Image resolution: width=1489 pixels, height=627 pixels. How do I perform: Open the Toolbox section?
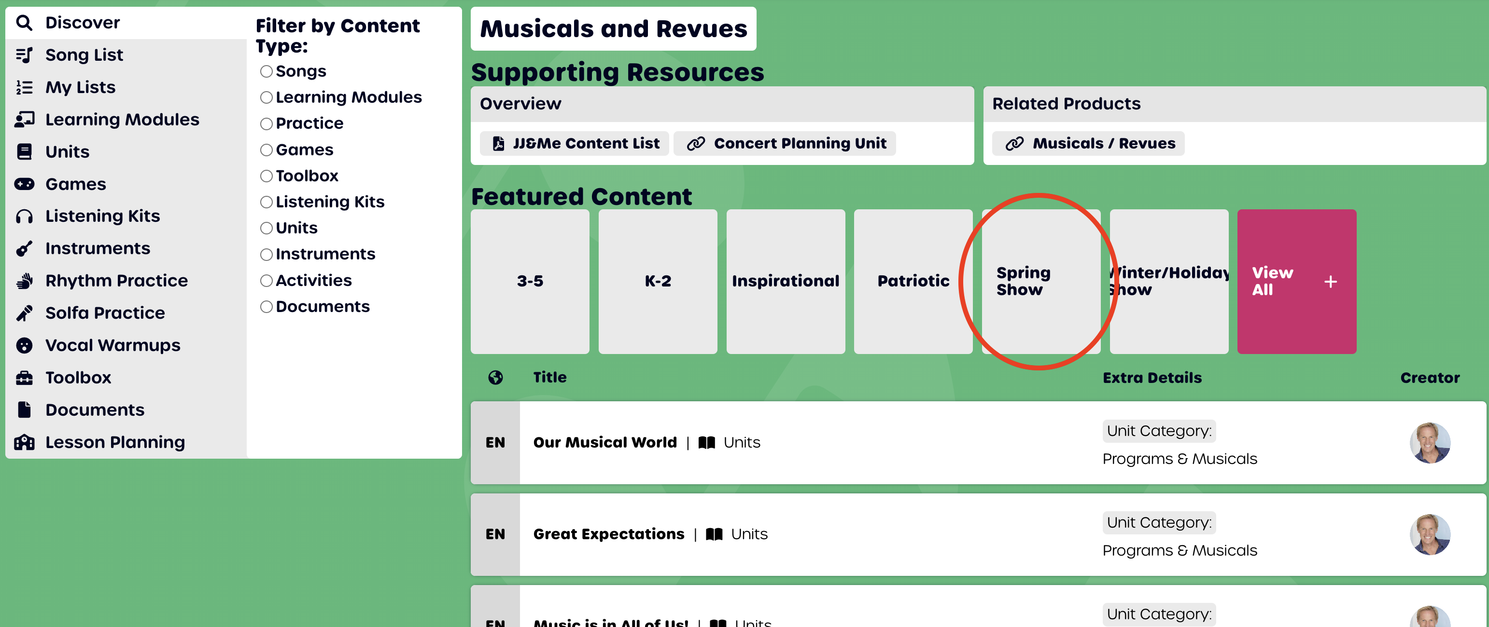pos(79,378)
